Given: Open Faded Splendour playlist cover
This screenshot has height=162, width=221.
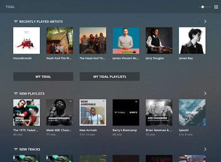Looking at the screenshot, I should coord(27,113).
